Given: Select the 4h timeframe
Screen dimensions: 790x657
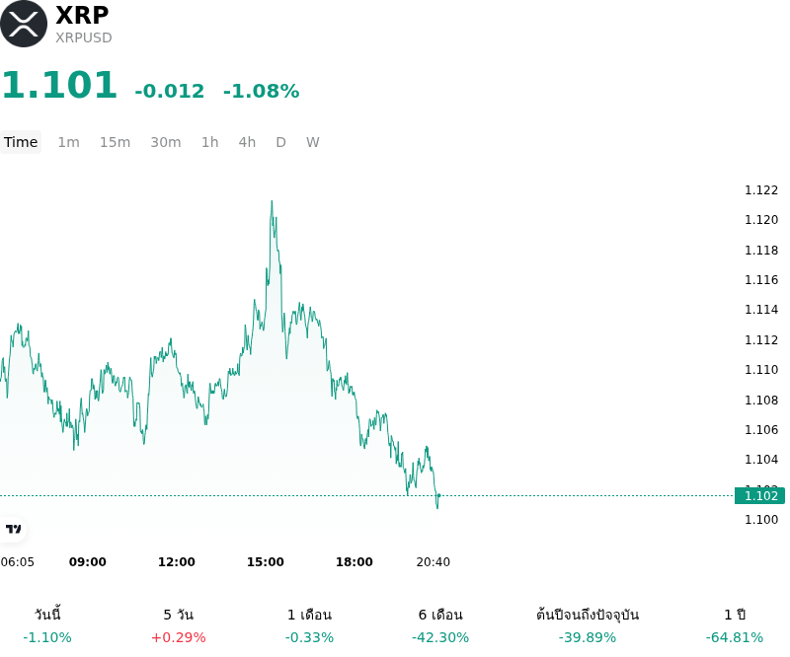Looking at the screenshot, I should click(x=247, y=142).
